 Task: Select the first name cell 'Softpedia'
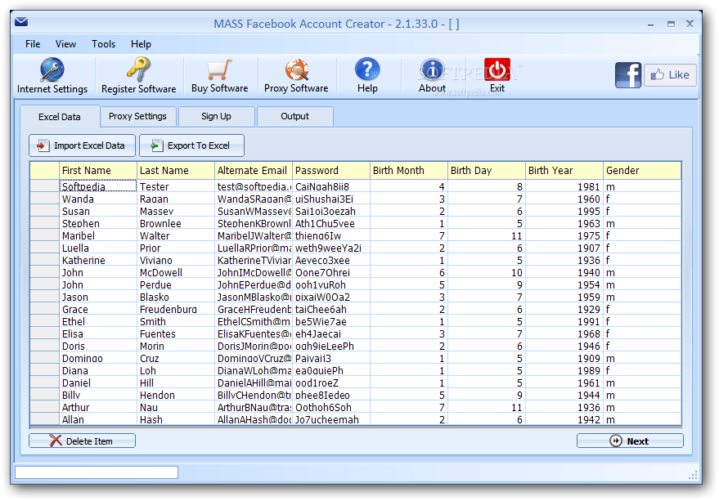click(x=97, y=186)
